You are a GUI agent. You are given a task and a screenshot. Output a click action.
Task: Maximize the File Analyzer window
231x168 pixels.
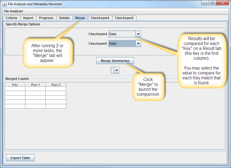[212, 3]
